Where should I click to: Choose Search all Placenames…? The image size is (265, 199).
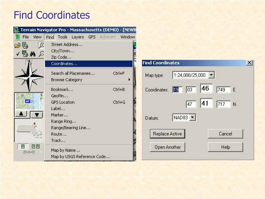coord(89,73)
